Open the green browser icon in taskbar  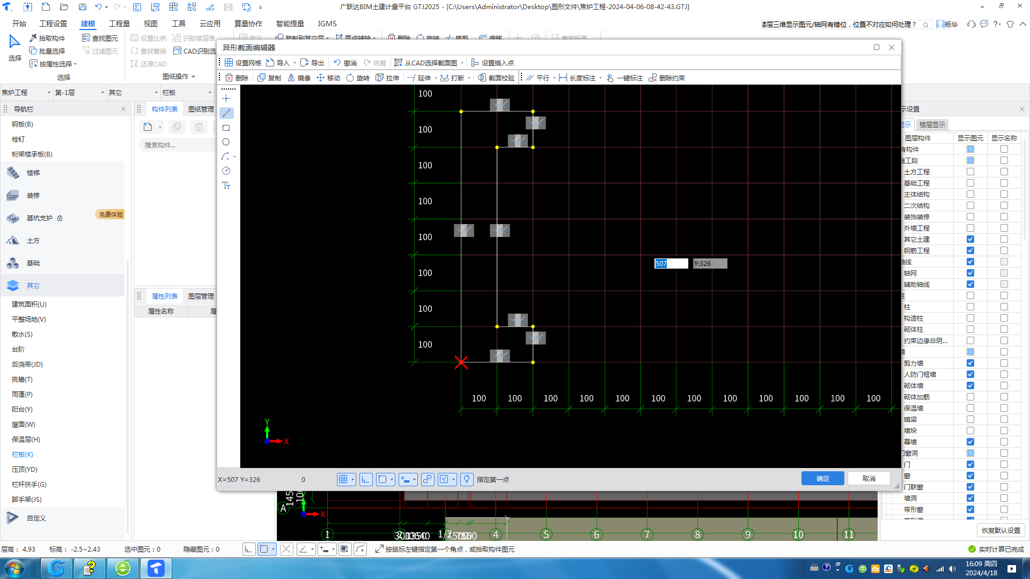point(123,568)
